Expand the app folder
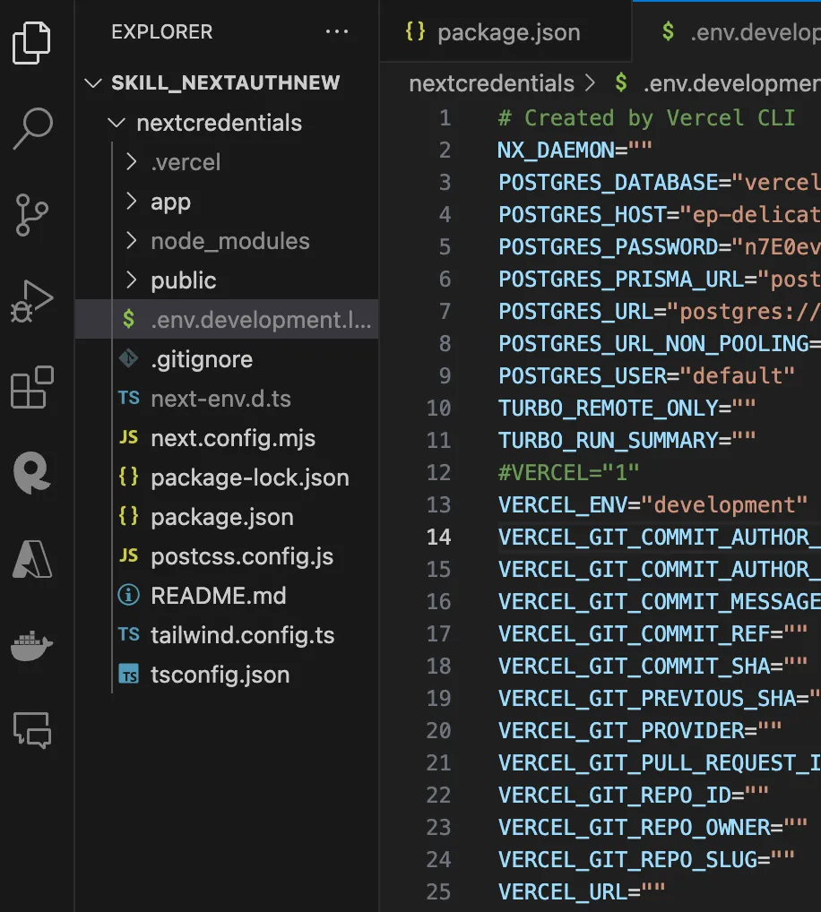 tap(170, 202)
